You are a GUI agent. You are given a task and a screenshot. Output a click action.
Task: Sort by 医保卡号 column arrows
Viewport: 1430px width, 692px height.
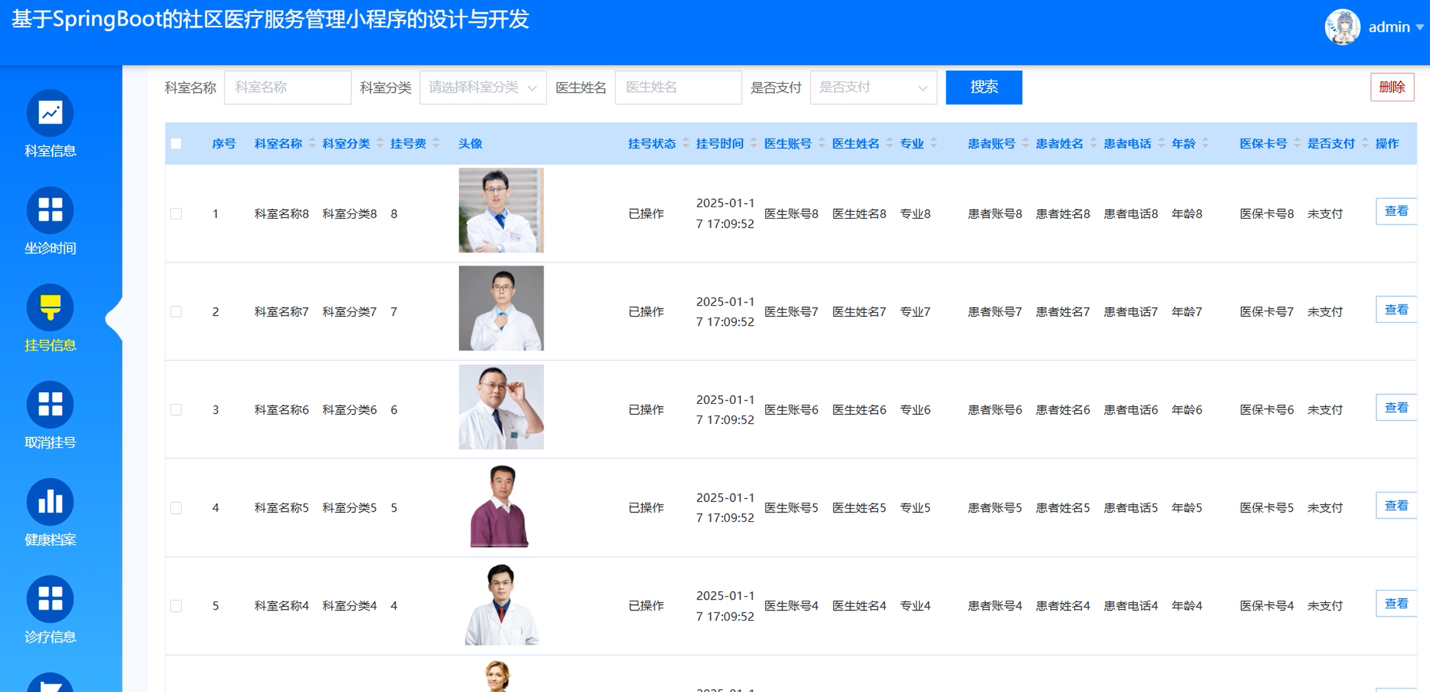click(x=1297, y=143)
